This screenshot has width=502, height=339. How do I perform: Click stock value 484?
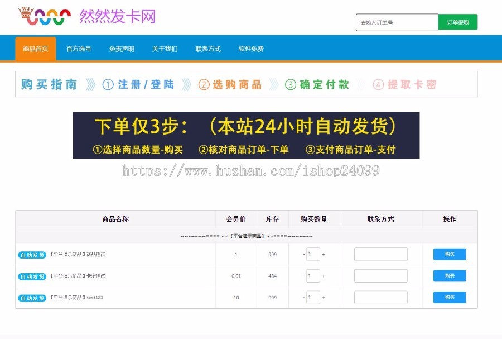point(272,276)
